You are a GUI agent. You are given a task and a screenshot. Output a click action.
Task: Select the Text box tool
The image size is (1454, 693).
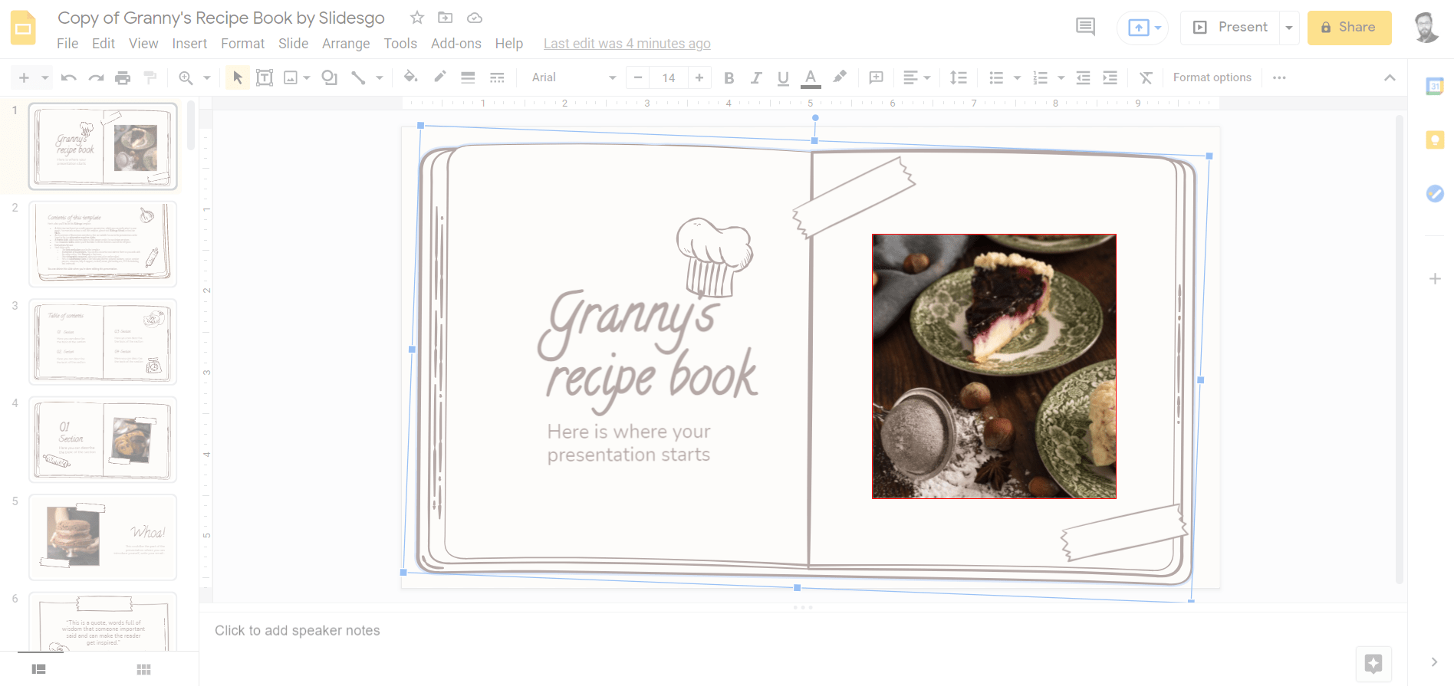(265, 77)
